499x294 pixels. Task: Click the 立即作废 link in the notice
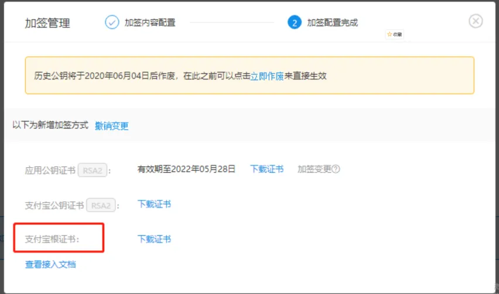coord(267,76)
